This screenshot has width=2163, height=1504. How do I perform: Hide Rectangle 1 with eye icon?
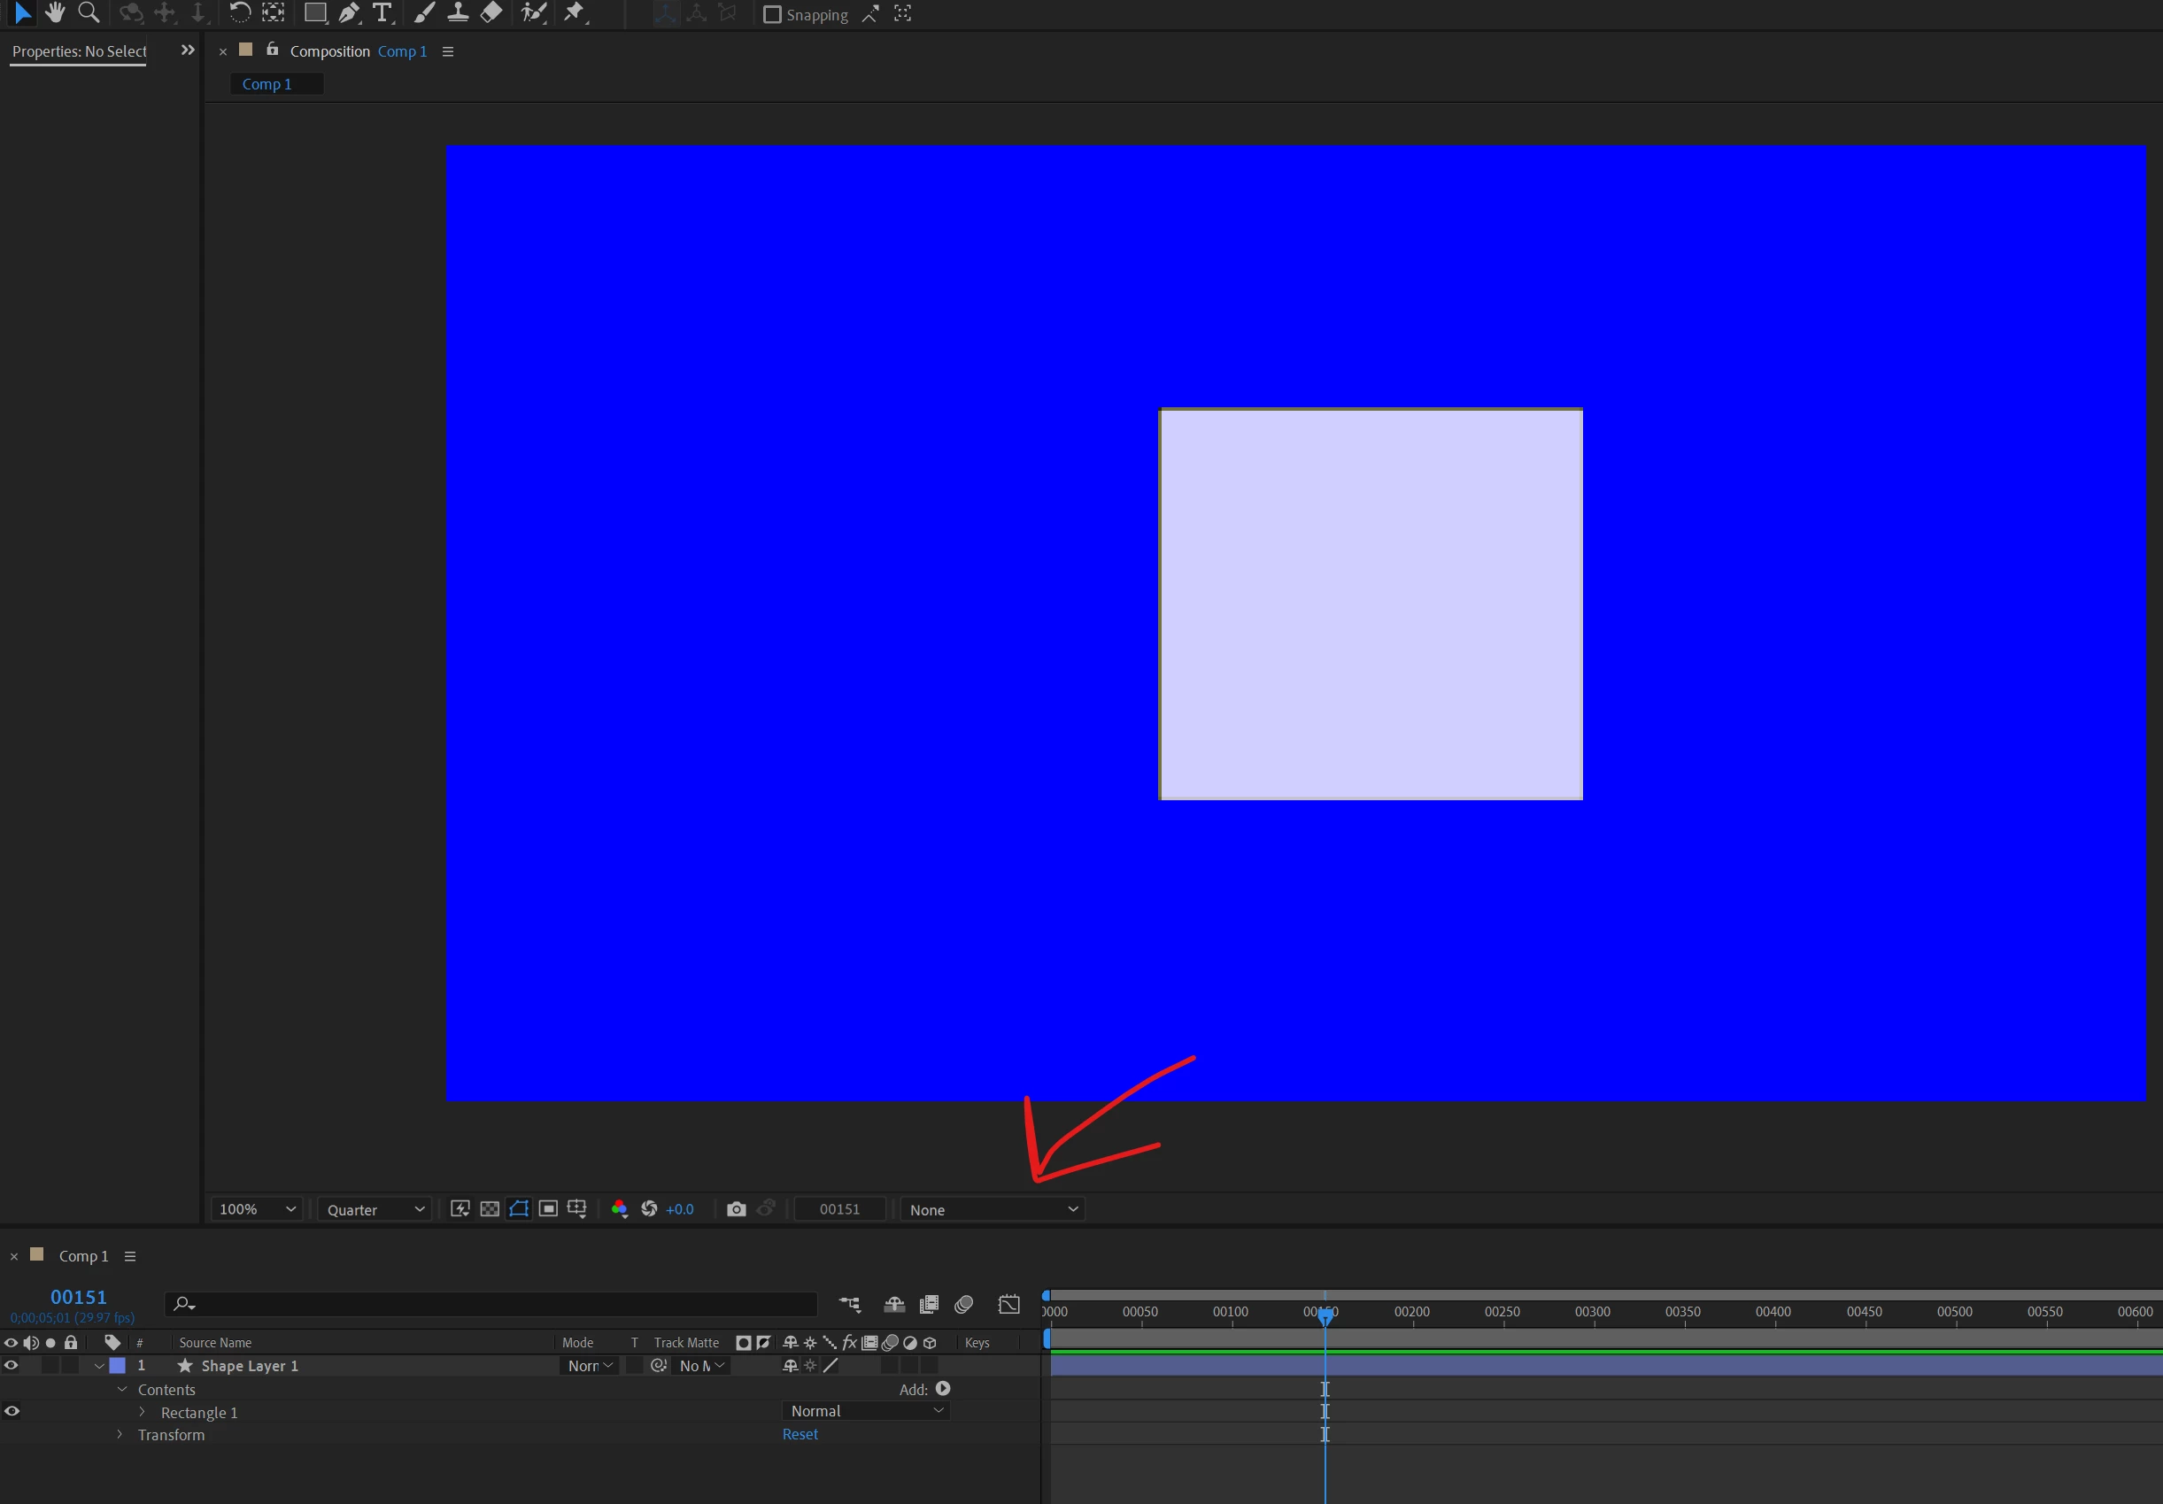12,1411
